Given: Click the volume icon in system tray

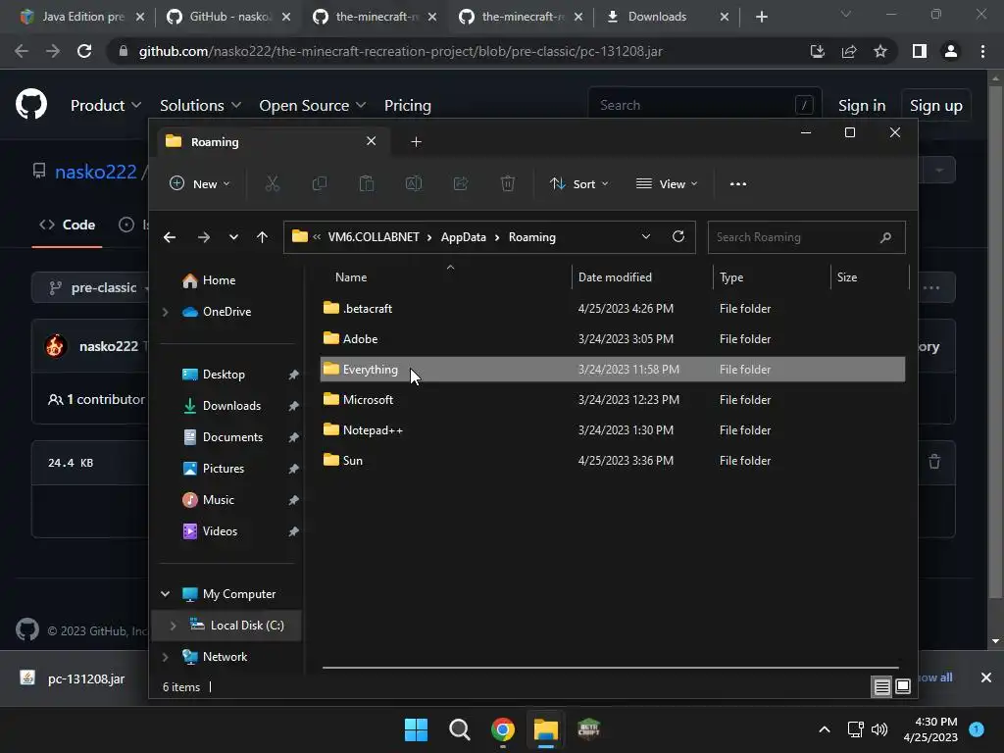Looking at the screenshot, I should click(x=880, y=729).
